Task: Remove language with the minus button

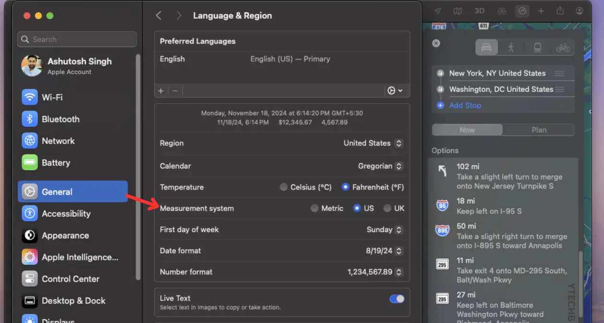Action: point(175,90)
